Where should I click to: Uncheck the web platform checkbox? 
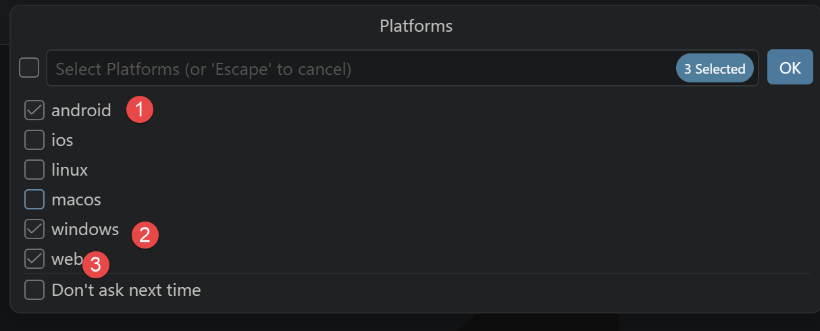[34, 259]
